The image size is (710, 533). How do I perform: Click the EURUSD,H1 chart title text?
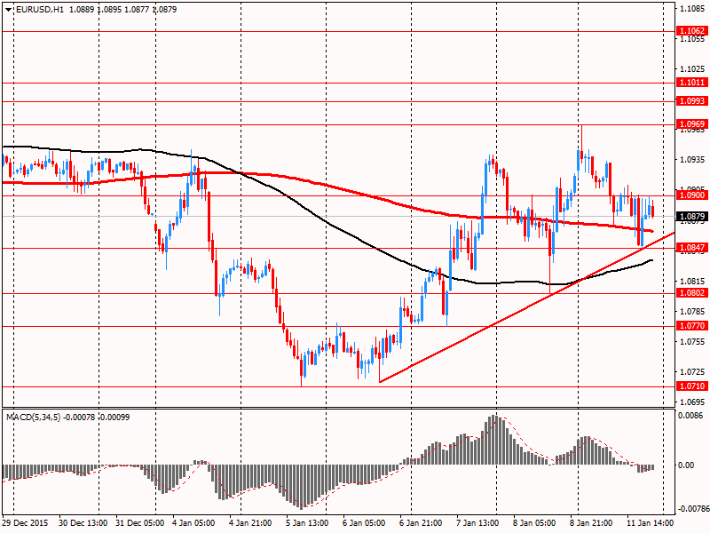(40, 9)
